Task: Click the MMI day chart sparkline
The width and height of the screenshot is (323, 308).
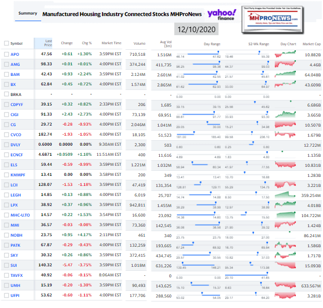Action: pos(285,225)
